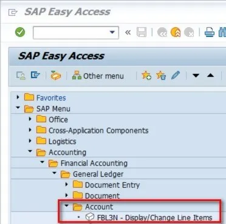Expand the Document folder
Image resolution: width=226 pixels, height=224 pixels.
tap(66, 196)
